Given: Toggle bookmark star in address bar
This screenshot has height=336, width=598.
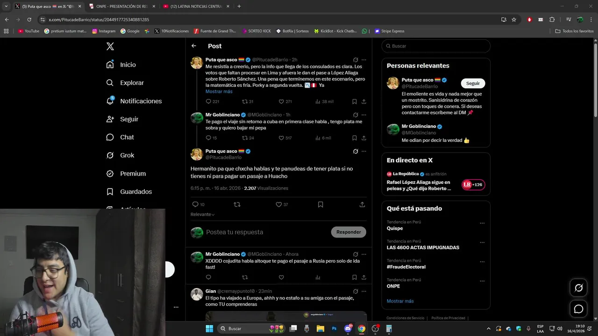Looking at the screenshot, I should coord(514,20).
